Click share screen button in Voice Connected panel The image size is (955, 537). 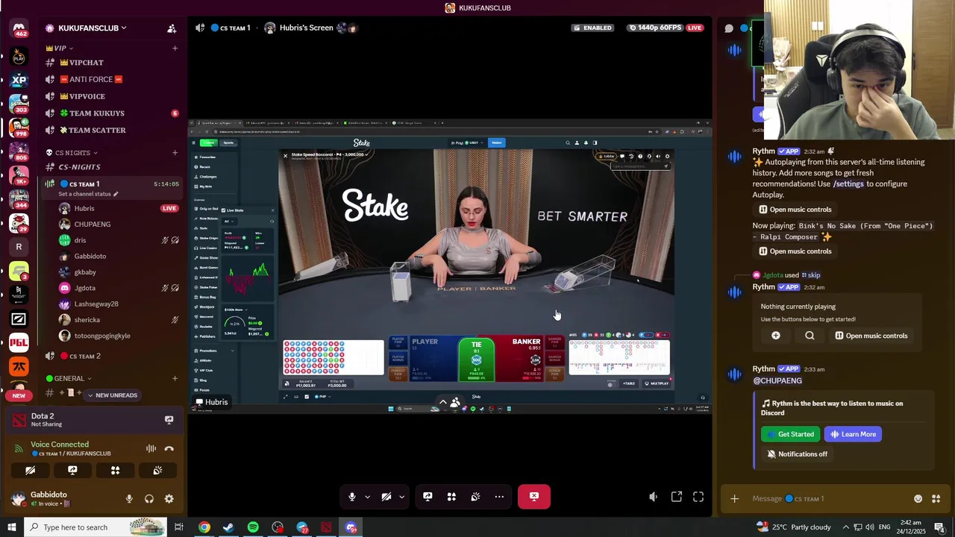72,471
